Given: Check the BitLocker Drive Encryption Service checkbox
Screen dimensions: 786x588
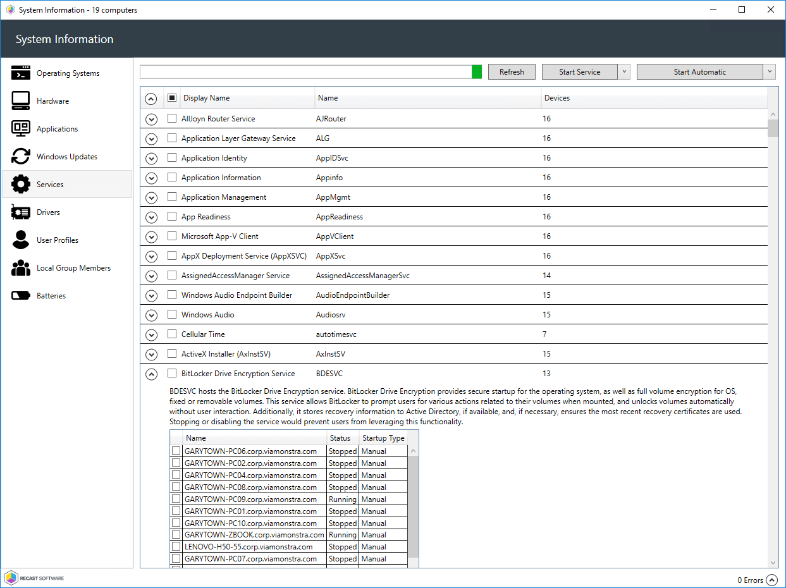Looking at the screenshot, I should point(172,373).
